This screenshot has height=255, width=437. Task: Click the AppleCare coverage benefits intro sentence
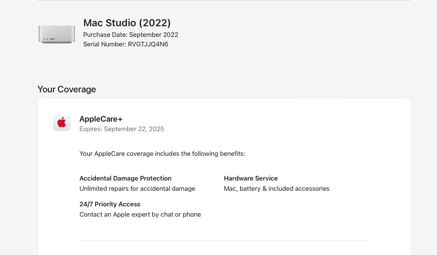tap(162, 154)
